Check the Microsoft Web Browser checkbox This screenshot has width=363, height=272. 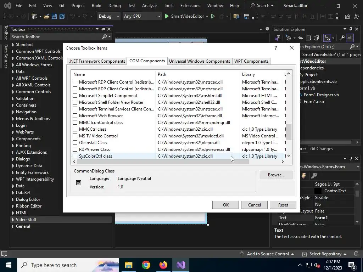click(75, 116)
